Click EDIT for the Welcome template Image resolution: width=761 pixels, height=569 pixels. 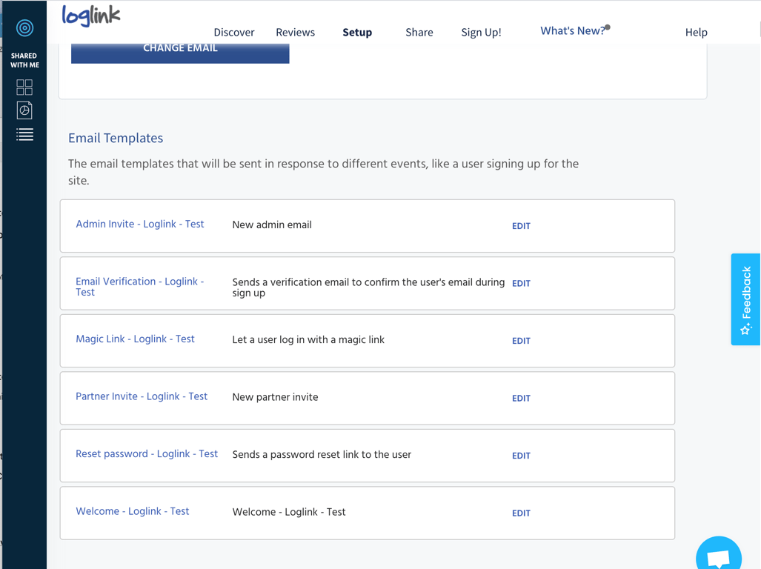click(521, 513)
